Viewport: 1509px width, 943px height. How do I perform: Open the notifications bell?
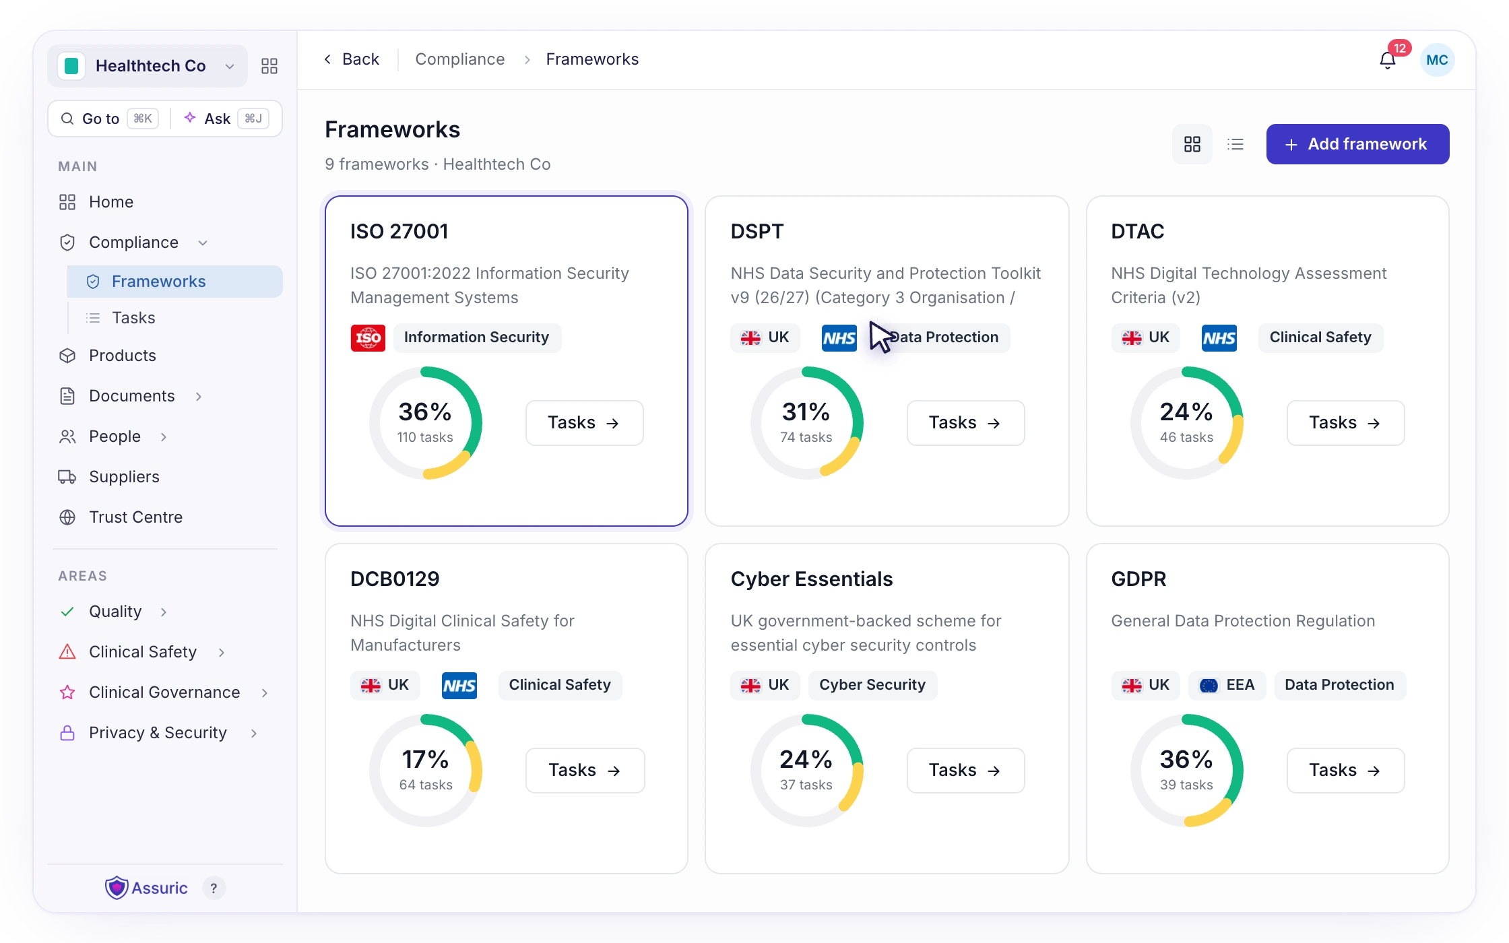tap(1388, 60)
